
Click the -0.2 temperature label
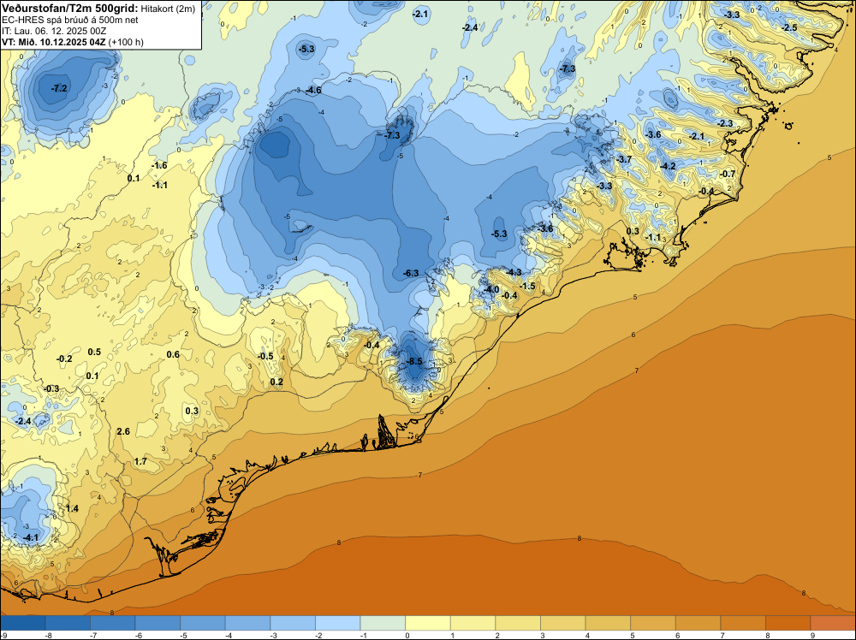click(64, 359)
